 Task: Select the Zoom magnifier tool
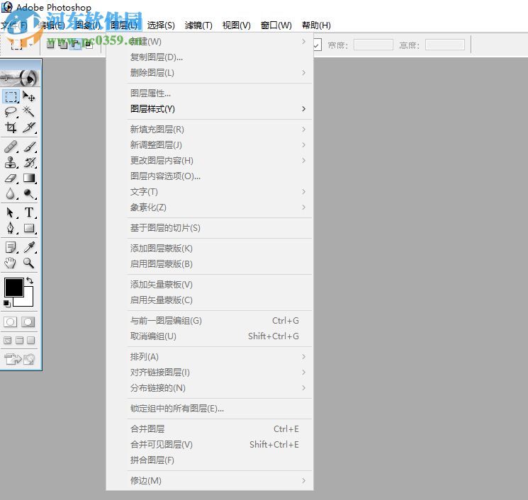click(x=29, y=263)
